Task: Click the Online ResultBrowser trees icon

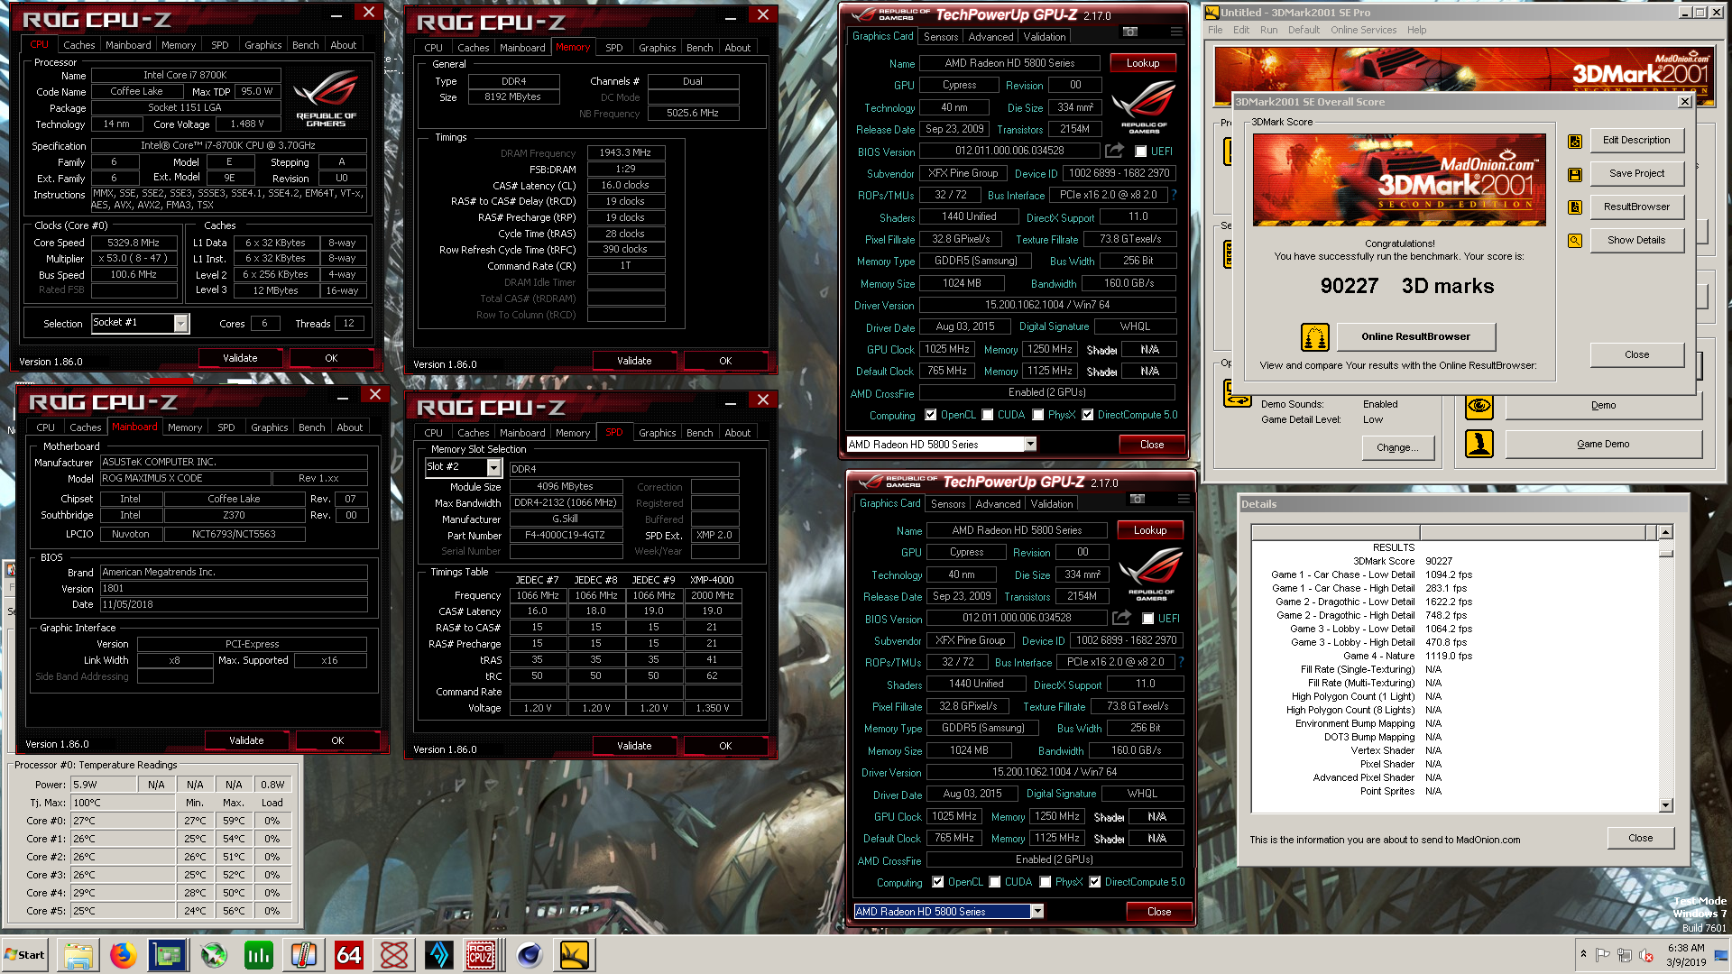Action: point(1315,337)
